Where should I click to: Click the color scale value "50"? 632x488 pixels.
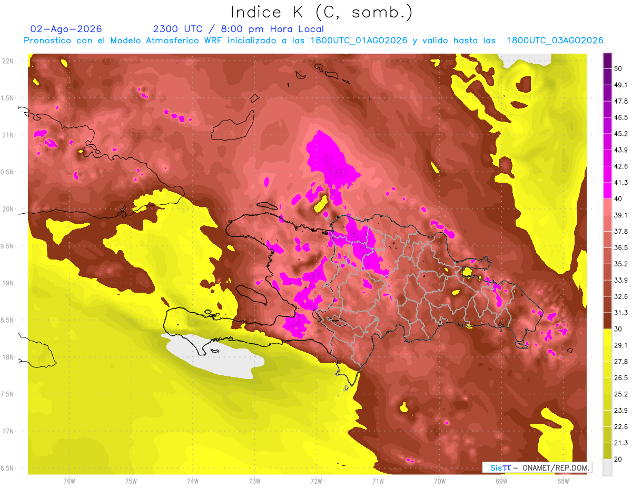pos(618,69)
